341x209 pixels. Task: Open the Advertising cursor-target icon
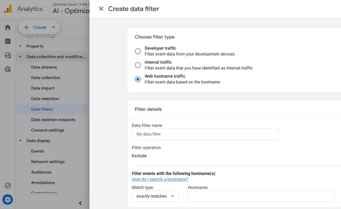click(x=8, y=69)
